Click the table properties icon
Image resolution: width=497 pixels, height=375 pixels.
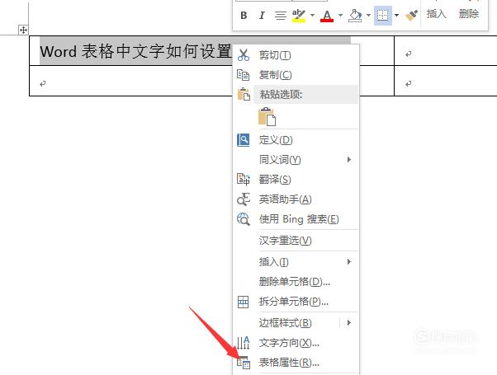(244, 363)
